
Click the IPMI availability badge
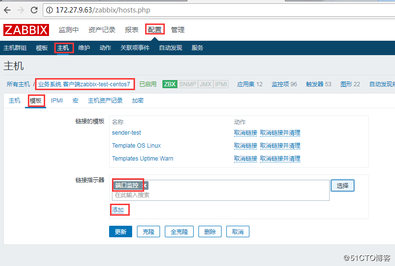click(x=221, y=84)
